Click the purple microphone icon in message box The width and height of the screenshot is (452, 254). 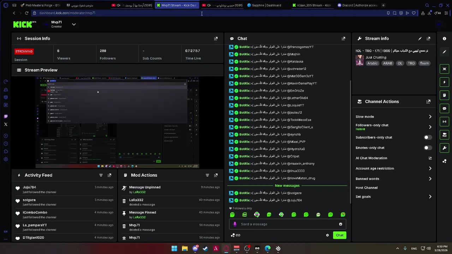(x=235, y=224)
